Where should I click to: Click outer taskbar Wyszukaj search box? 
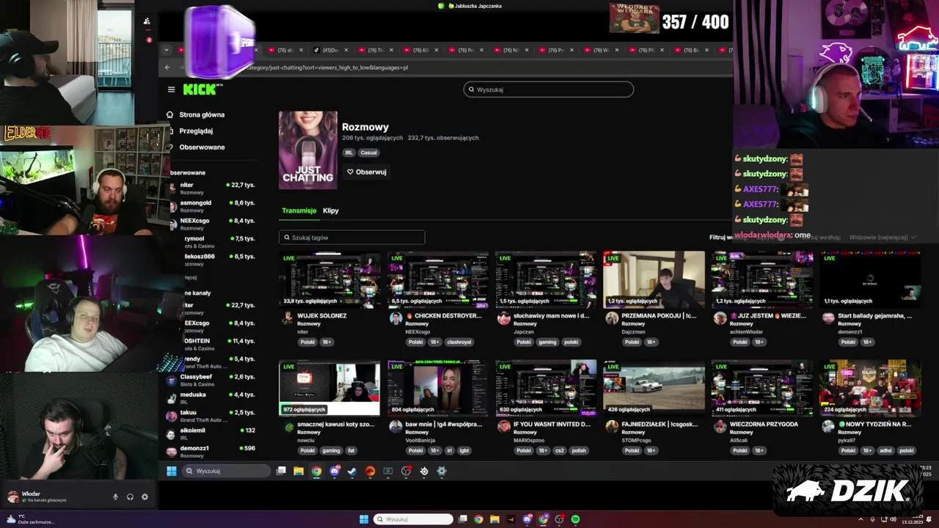coord(413,519)
